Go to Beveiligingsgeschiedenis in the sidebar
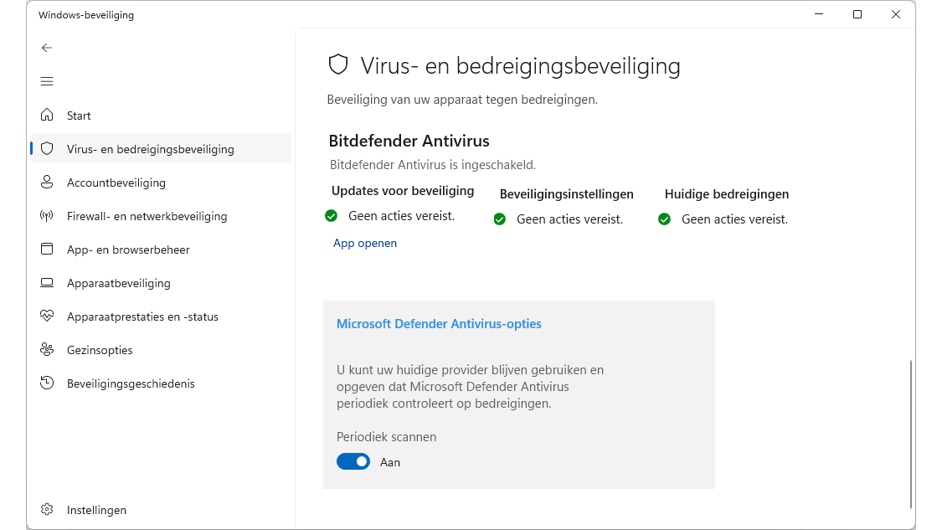Image resolution: width=942 pixels, height=530 pixels. 131,383
